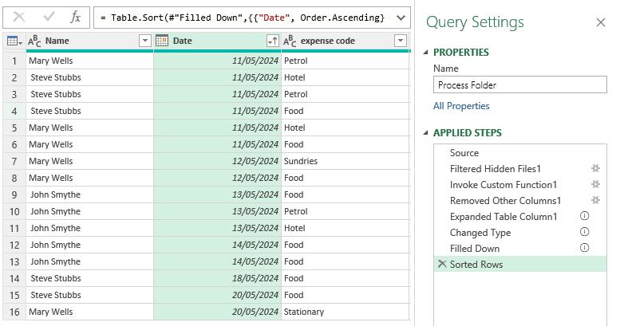The image size is (620, 326).
Task: Click Stationary expense code in row 16
Action: (x=304, y=312)
